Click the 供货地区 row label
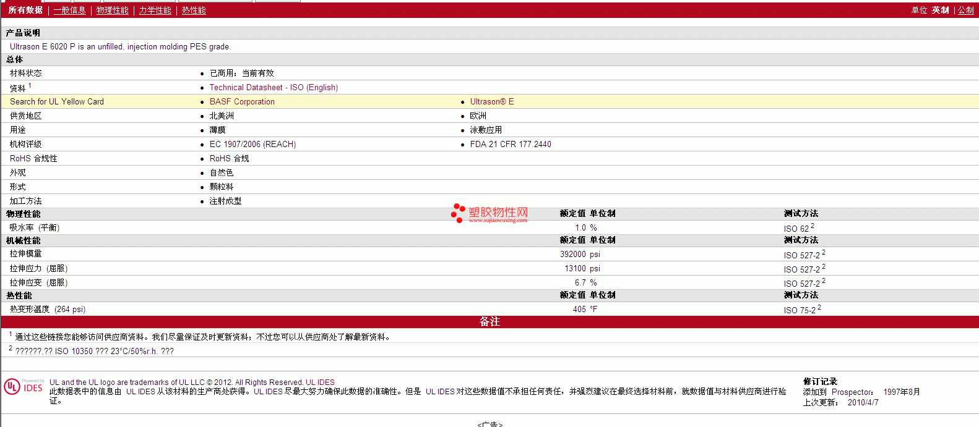The width and height of the screenshot is (979, 427). point(26,116)
